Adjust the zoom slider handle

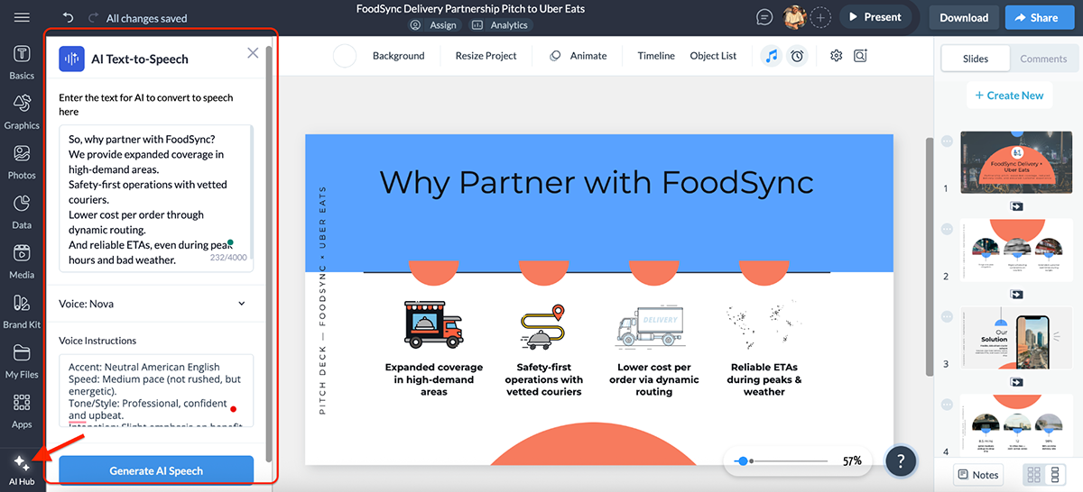[742, 460]
